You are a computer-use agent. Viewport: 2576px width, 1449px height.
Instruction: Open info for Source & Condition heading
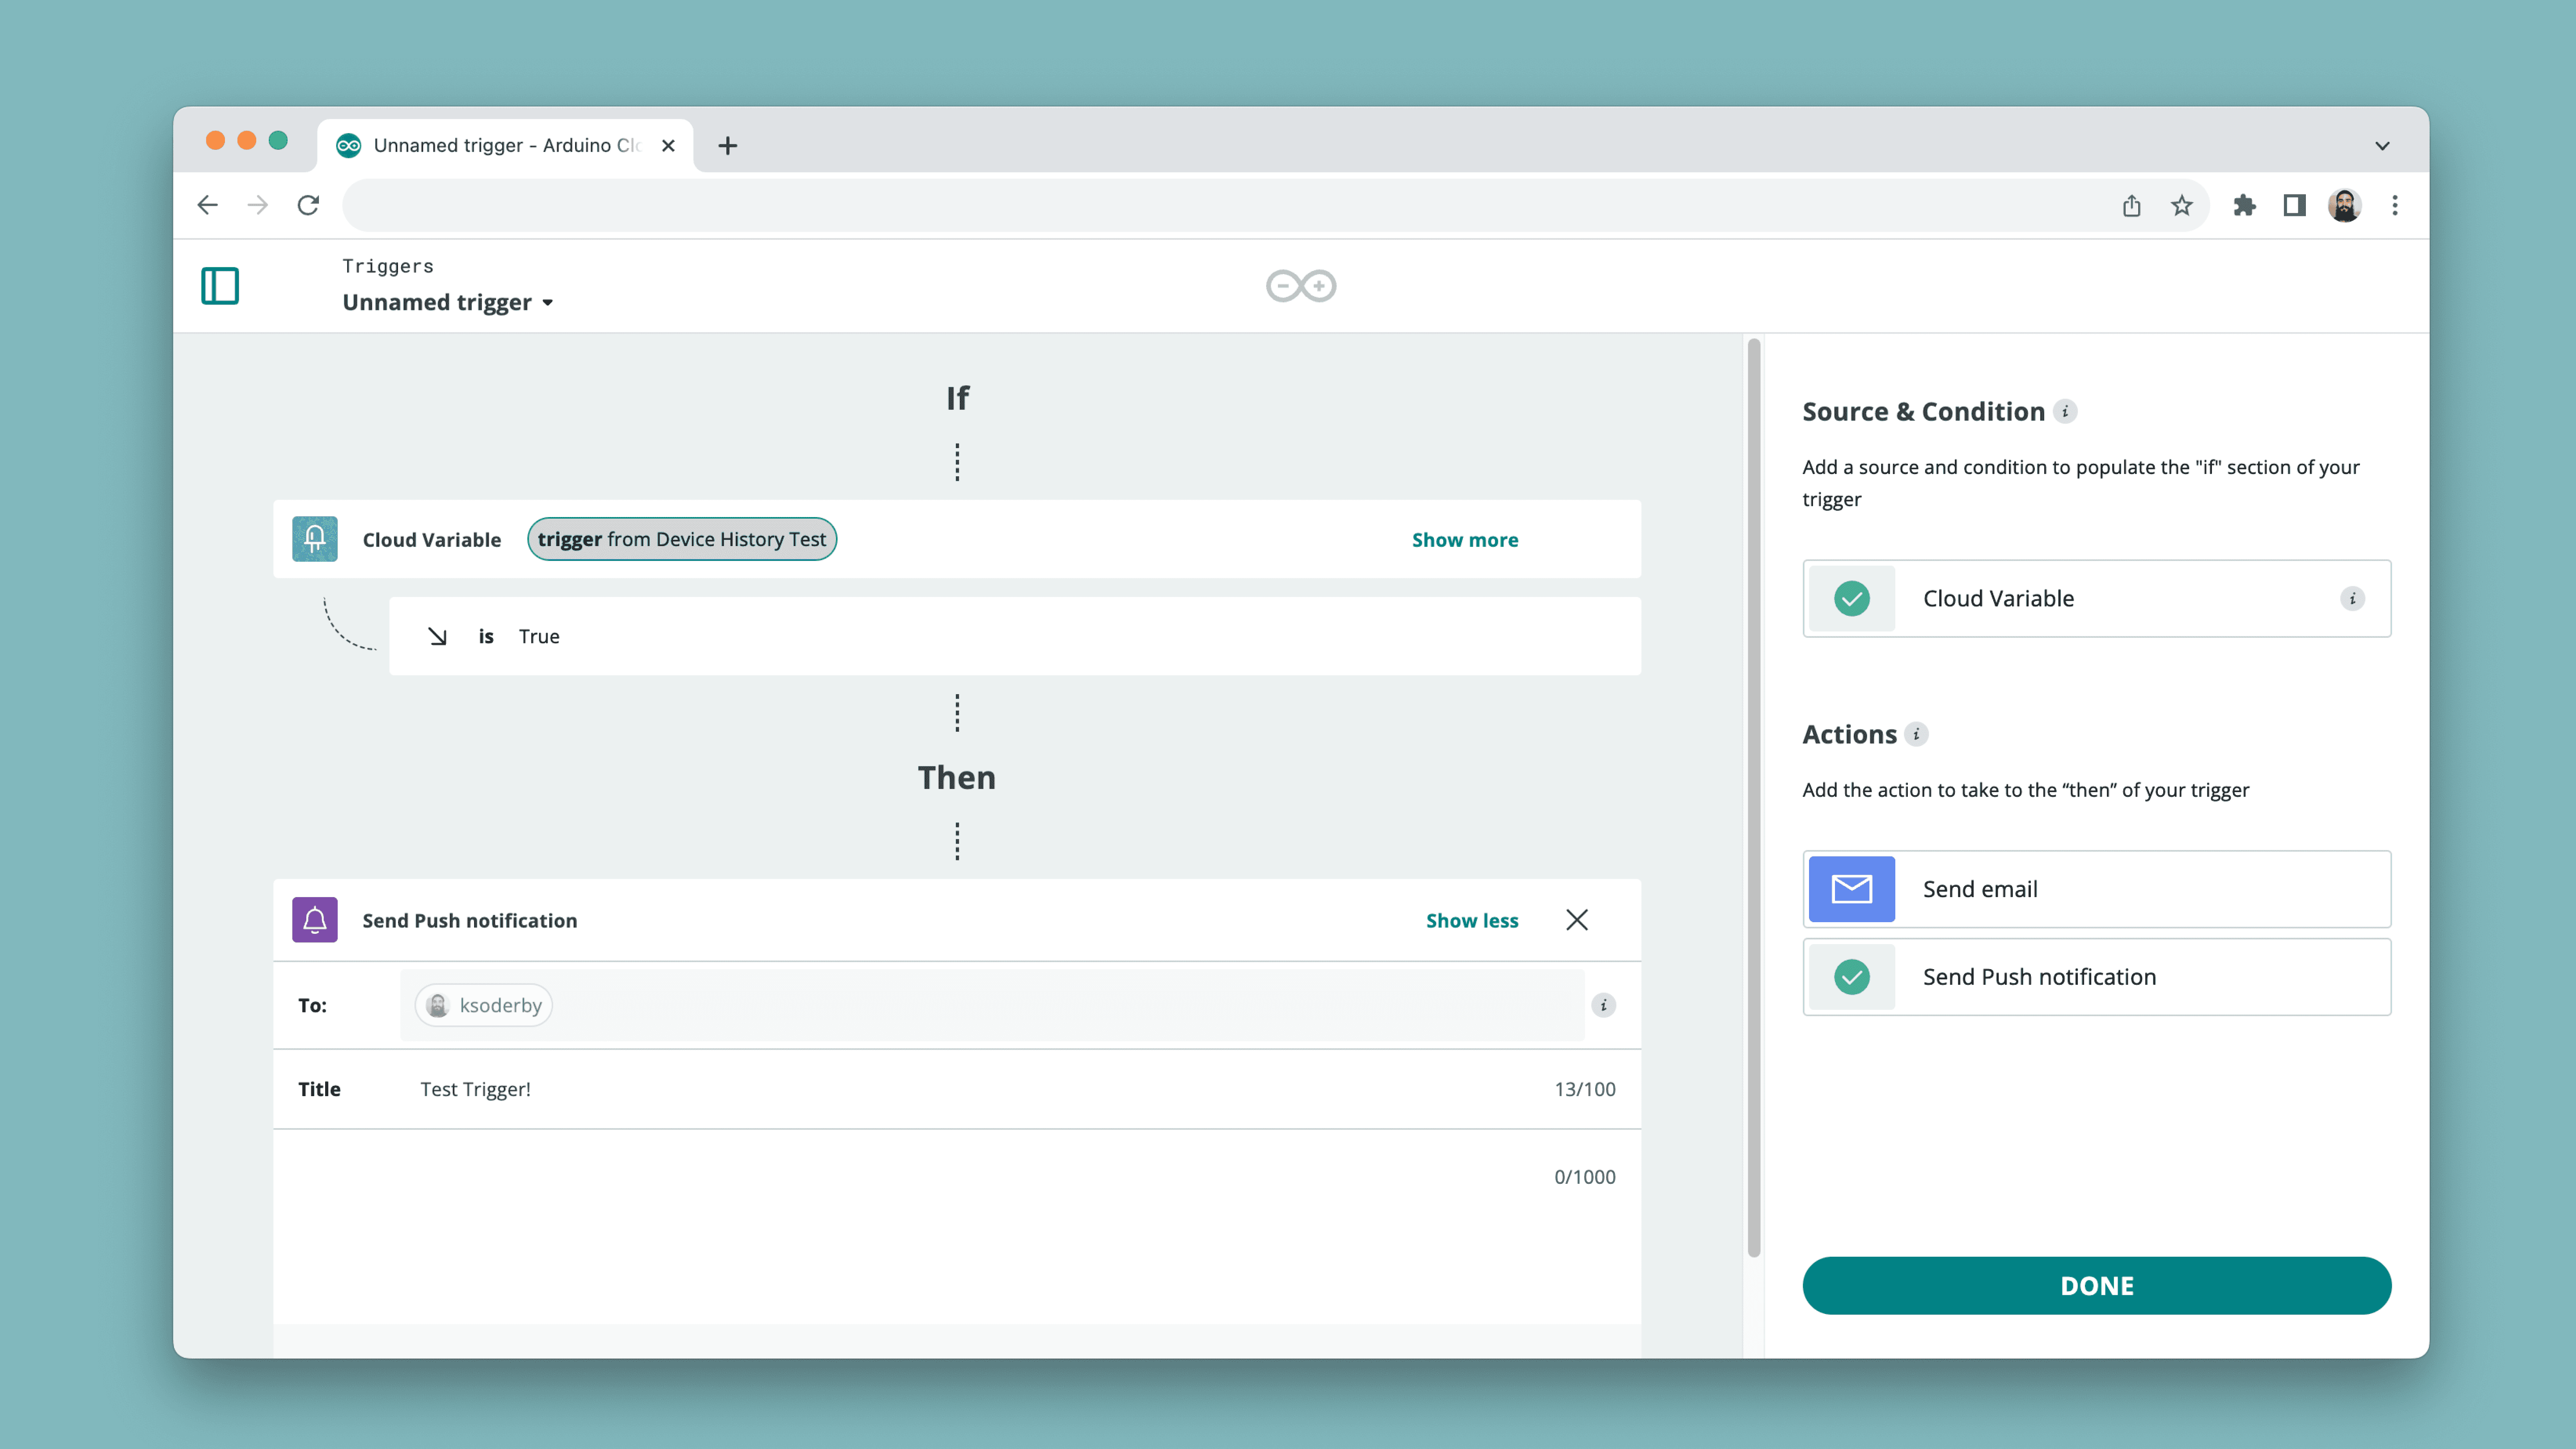[2065, 411]
